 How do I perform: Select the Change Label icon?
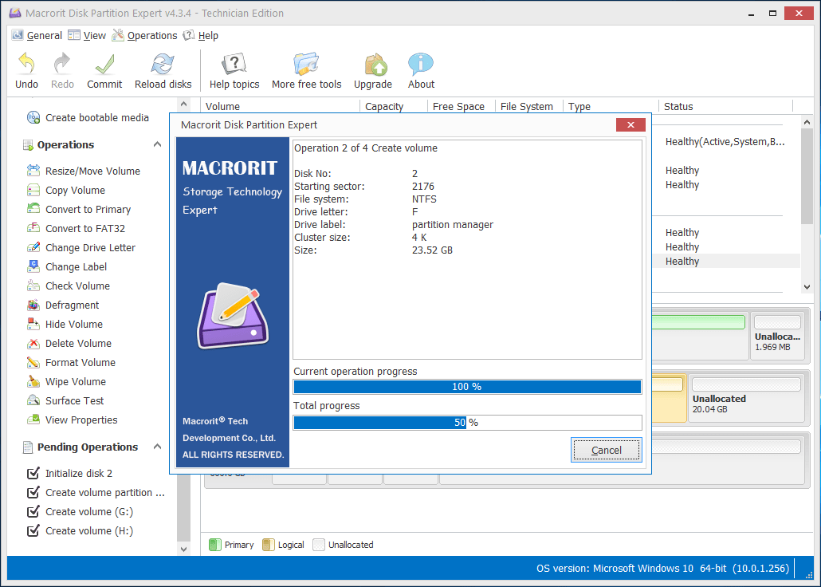point(33,266)
